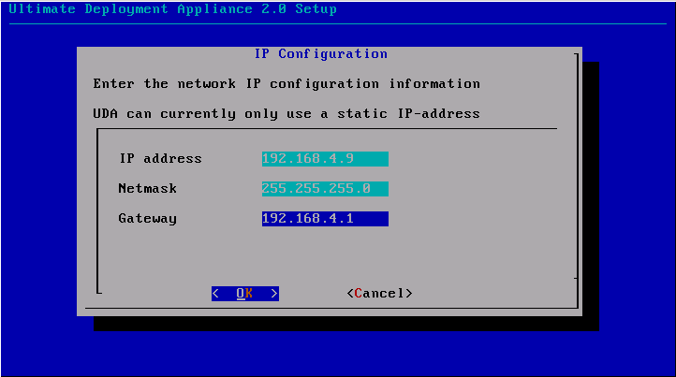Click 'Enter the network IP configuration information' text
The width and height of the screenshot is (676, 377).
(x=287, y=83)
